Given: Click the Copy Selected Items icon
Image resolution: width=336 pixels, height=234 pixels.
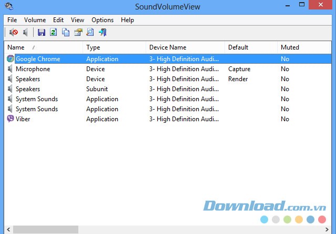Looking at the screenshot, I should tap(66, 33).
